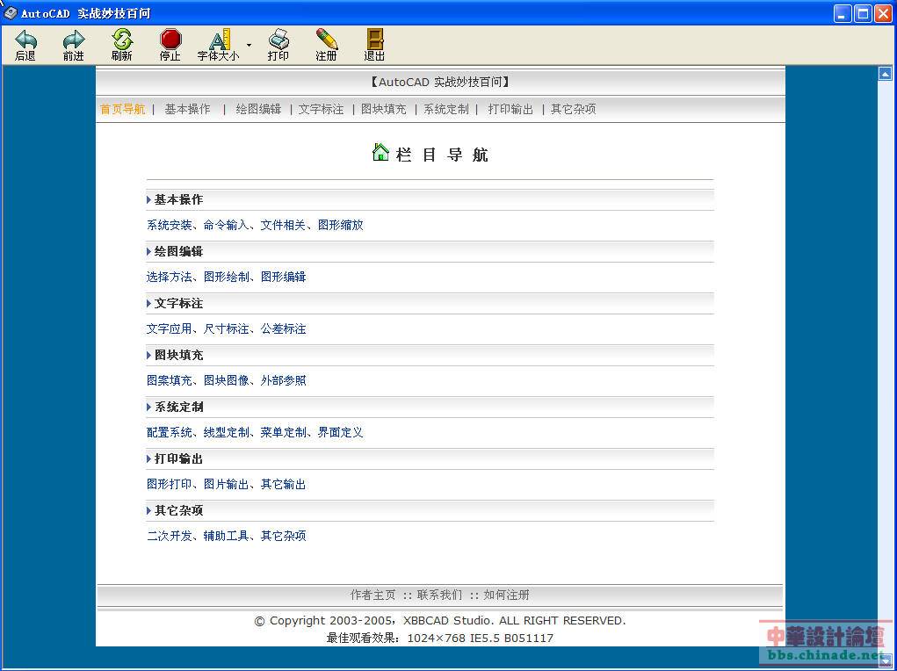Open the 图形打印 link

pyautogui.click(x=170, y=485)
